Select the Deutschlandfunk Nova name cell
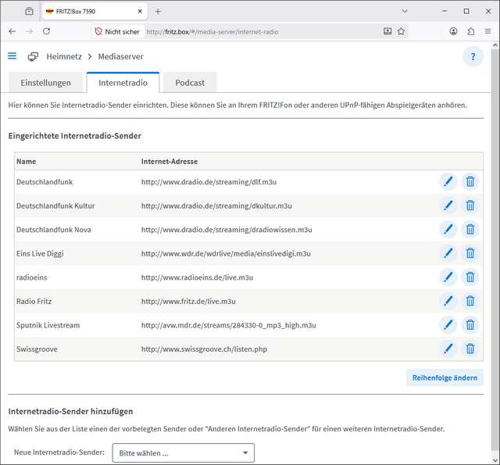 [54, 229]
